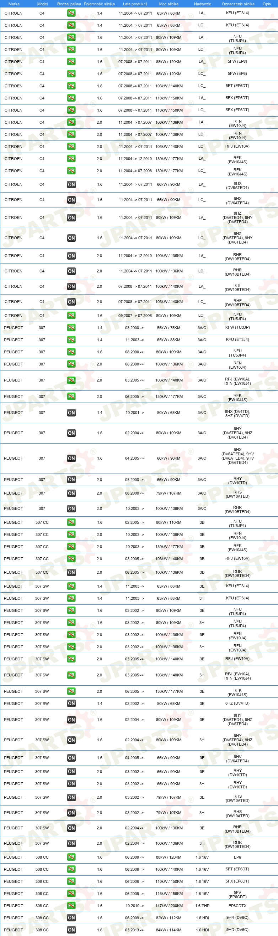The image size is (278, 936).
Task: Select the '84kW / 114KM' power cell
Action: click(x=169, y=930)
